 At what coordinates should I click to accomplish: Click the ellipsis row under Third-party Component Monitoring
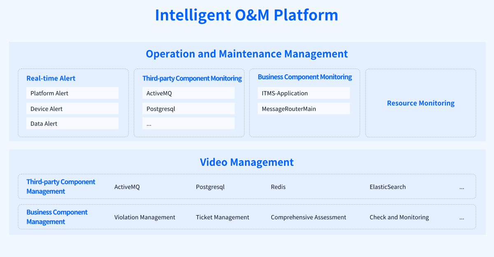point(189,124)
